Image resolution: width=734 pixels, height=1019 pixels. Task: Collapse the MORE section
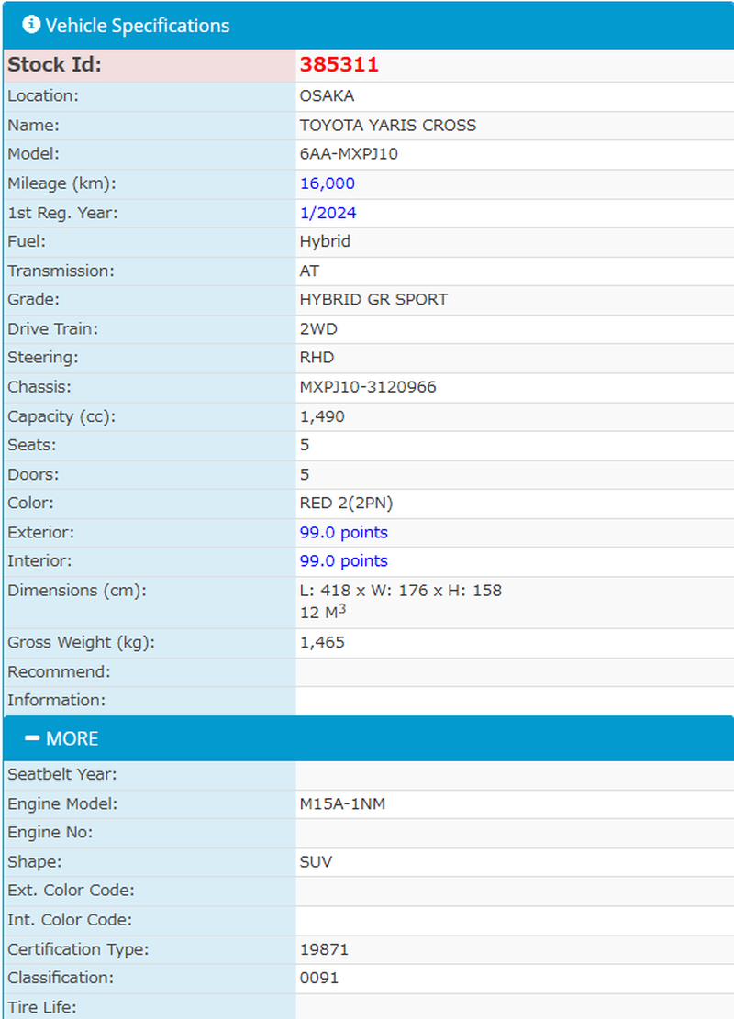[x=368, y=738]
